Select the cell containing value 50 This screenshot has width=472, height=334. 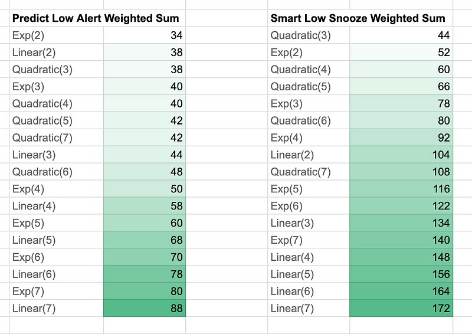pyautogui.click(x=145, y=189)
